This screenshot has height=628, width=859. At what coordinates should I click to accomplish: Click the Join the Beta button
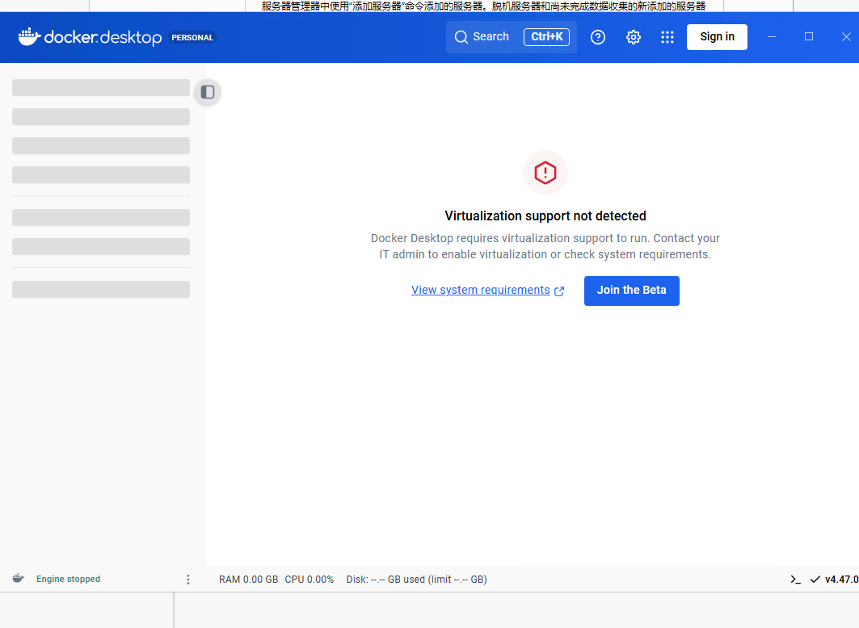coord(632,291)
